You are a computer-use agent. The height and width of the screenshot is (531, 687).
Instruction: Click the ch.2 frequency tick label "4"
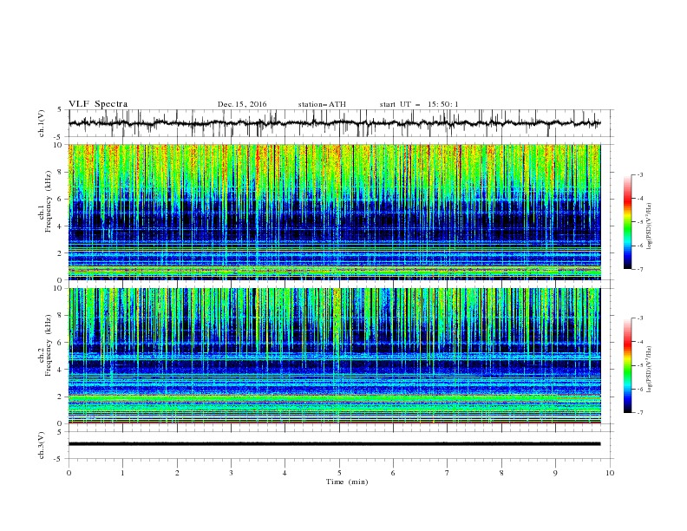click(x=61, y=370)
